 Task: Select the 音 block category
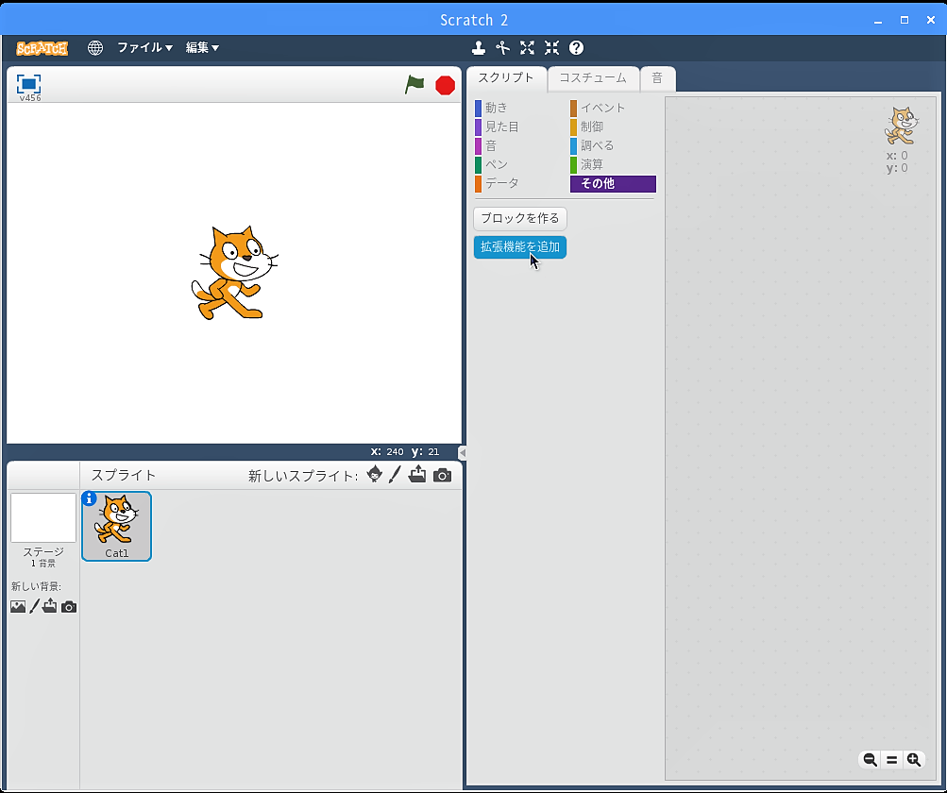pyautogui.click(x=517, y=145)
